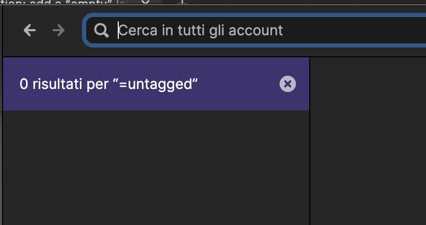Click the empty message list area
The image size is (426, 225).
(156, 167)
